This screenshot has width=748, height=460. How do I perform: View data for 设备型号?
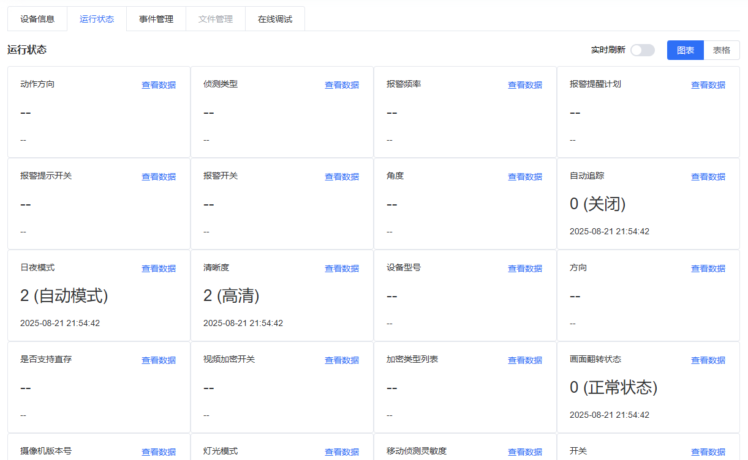(x=525, y=269)
